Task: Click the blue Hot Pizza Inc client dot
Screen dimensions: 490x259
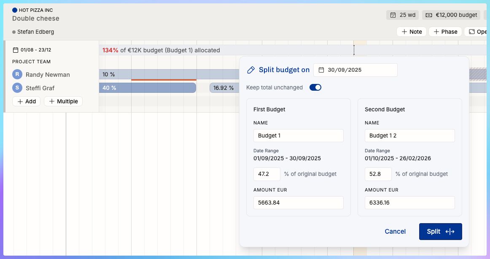Action: point(15,10)
